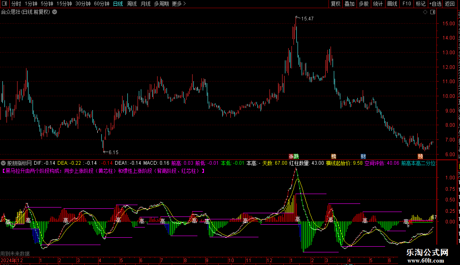Click month 7 marker on time axis
This screenshot has height=265, width=460.
point(162,260)
